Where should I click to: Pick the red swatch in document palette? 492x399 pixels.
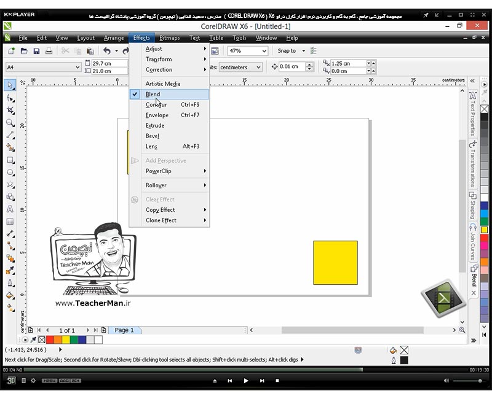coord(50,339)
